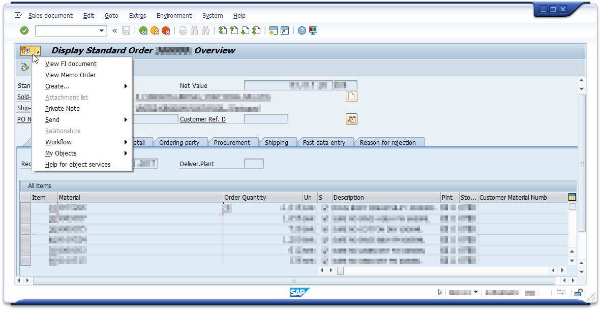Click the status bar lock icon

[579, 293]
